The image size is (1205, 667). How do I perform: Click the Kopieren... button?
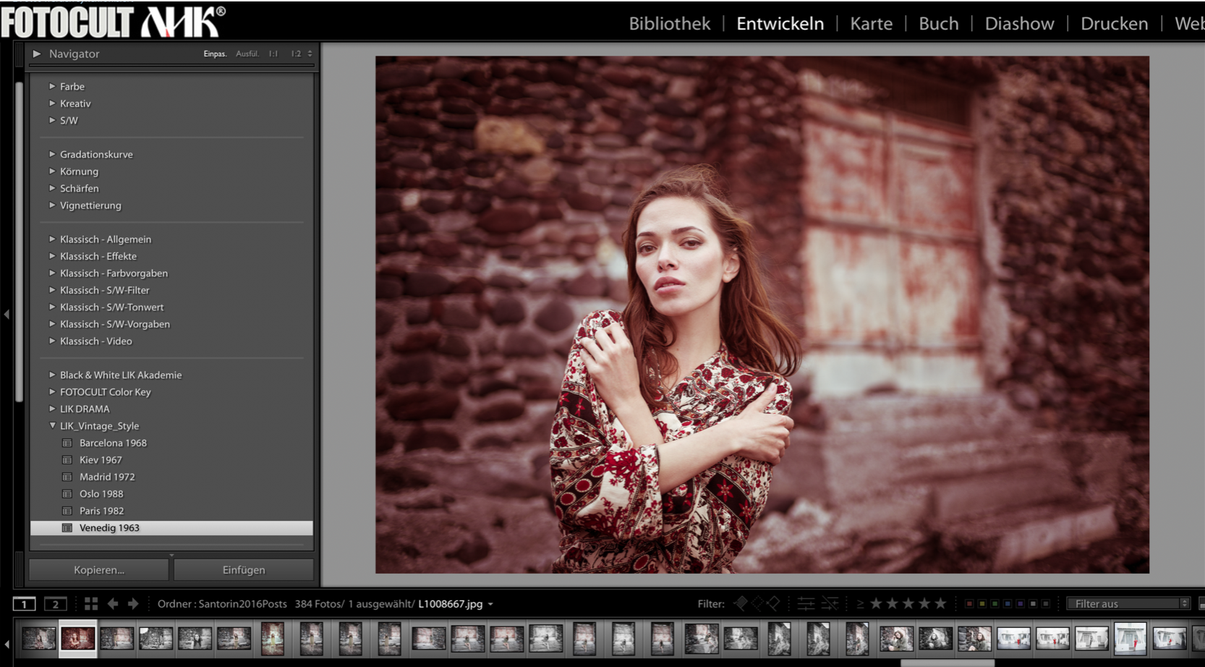click(x=99, y=570)
